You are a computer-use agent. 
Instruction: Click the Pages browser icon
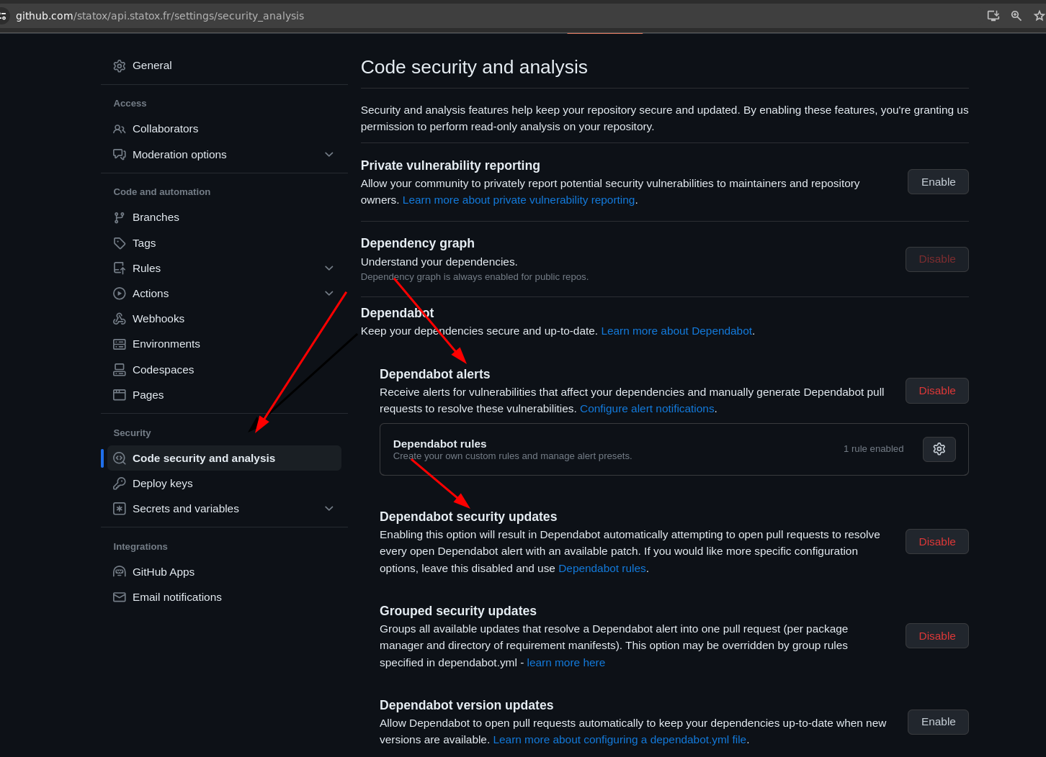click(120, 395)
